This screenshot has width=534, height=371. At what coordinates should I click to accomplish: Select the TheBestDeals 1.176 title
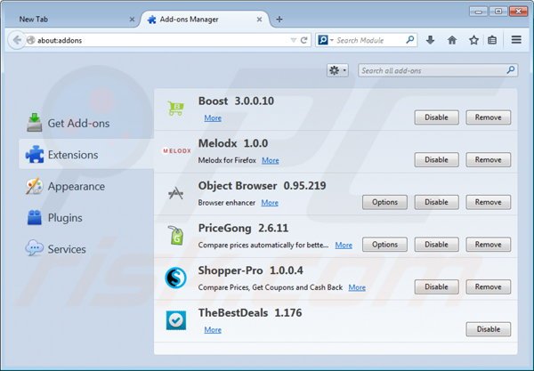pos(250,313)
